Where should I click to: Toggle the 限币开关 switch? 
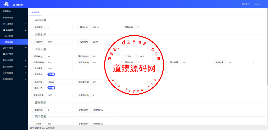(51, 88)
